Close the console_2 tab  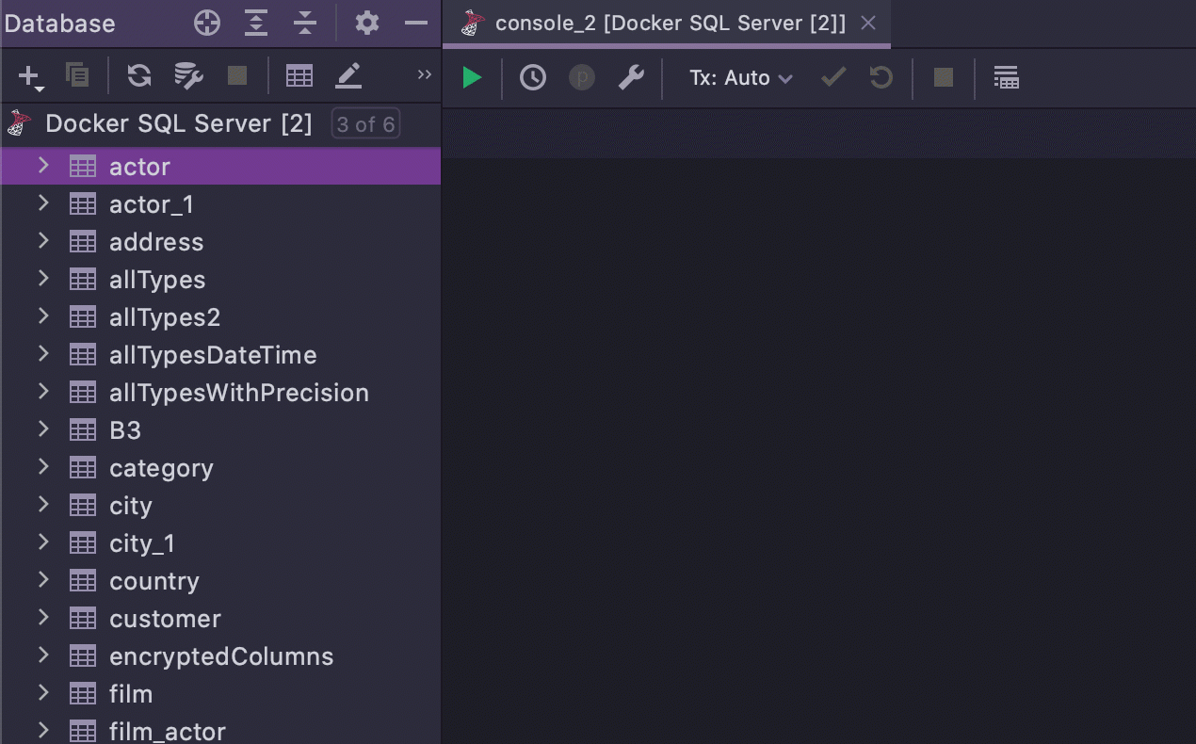tap(868, 24)
